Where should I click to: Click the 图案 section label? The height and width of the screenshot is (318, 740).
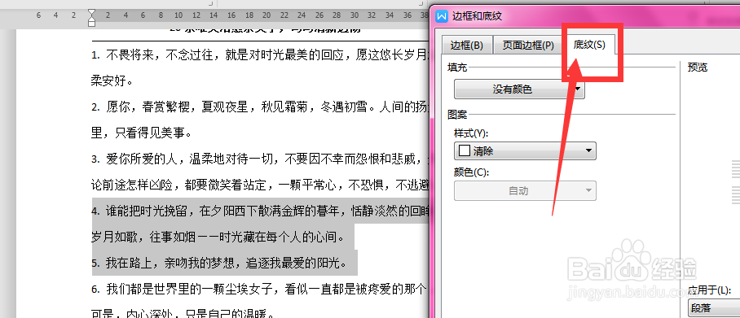click(457, 114)
